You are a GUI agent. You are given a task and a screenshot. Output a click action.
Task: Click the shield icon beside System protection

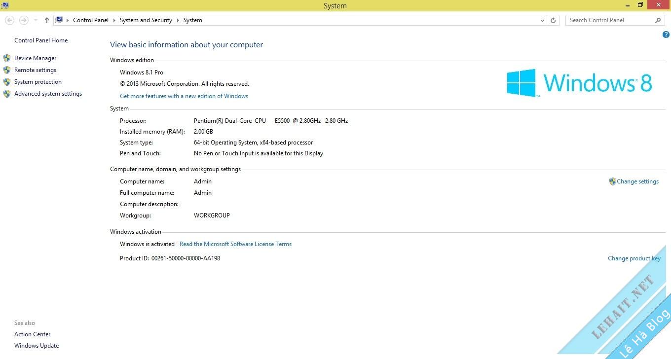pos(7,82)
